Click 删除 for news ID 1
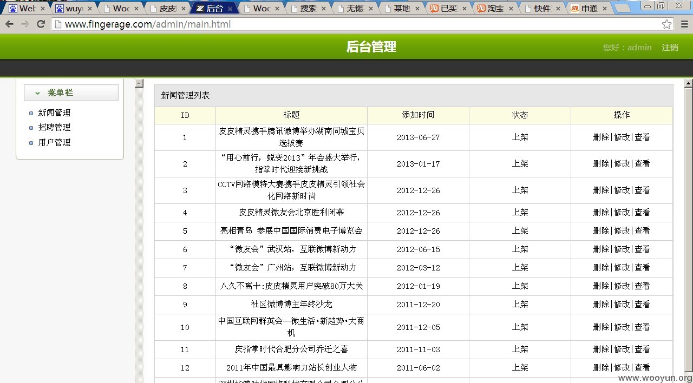Screen dimensions: 693x383 tap(601, 137)
